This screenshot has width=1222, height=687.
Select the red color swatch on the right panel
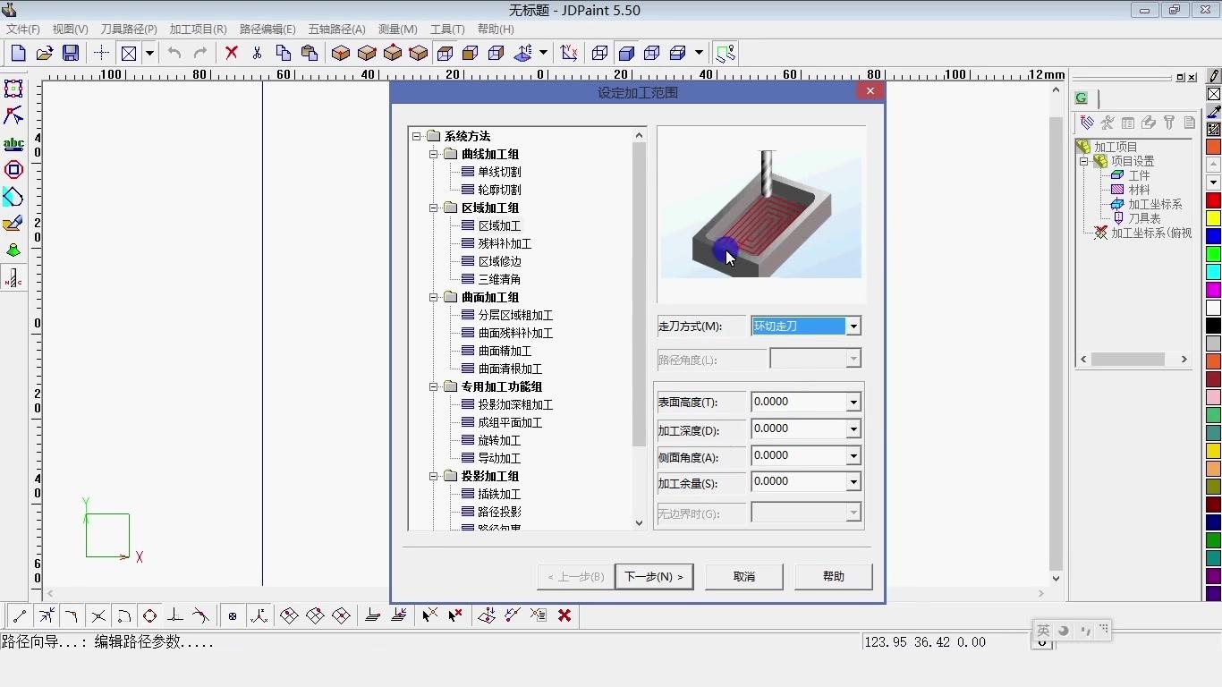pyautogui.click(x=1214, y=199)
